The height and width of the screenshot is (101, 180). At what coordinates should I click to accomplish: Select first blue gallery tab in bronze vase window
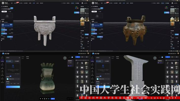pyautogui.click(x=78, y=57)
